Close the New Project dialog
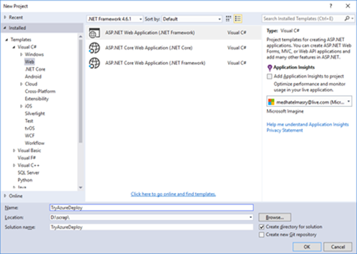Viewport: 357px width, 254px height. click(x=348, y=6)
